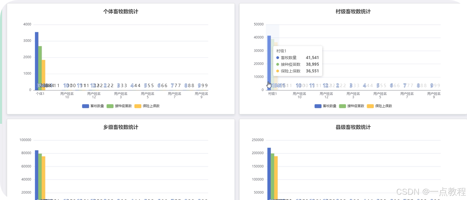Click yellow 保险上保数 bar for 个体1
This screenshot has height=200, width=467.
(44, 75)
